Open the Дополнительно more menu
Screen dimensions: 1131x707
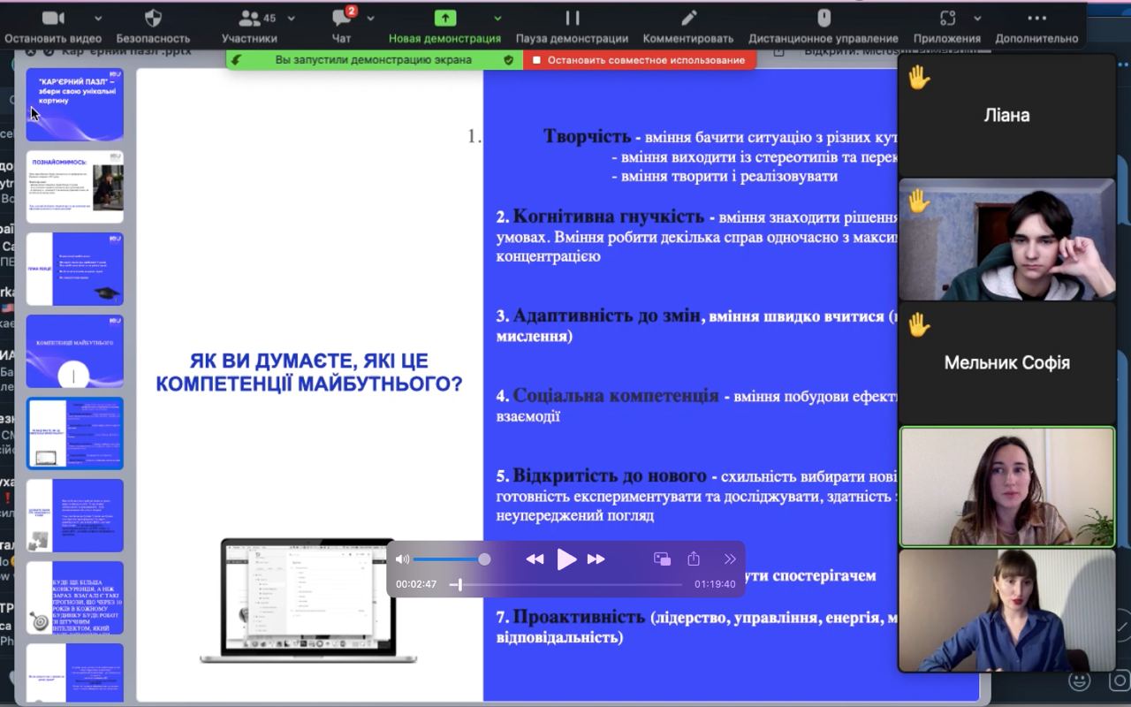[x=1036, y=19]
